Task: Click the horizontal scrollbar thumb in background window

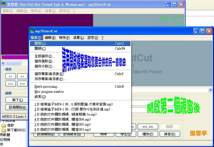Action: pos(14,63)
